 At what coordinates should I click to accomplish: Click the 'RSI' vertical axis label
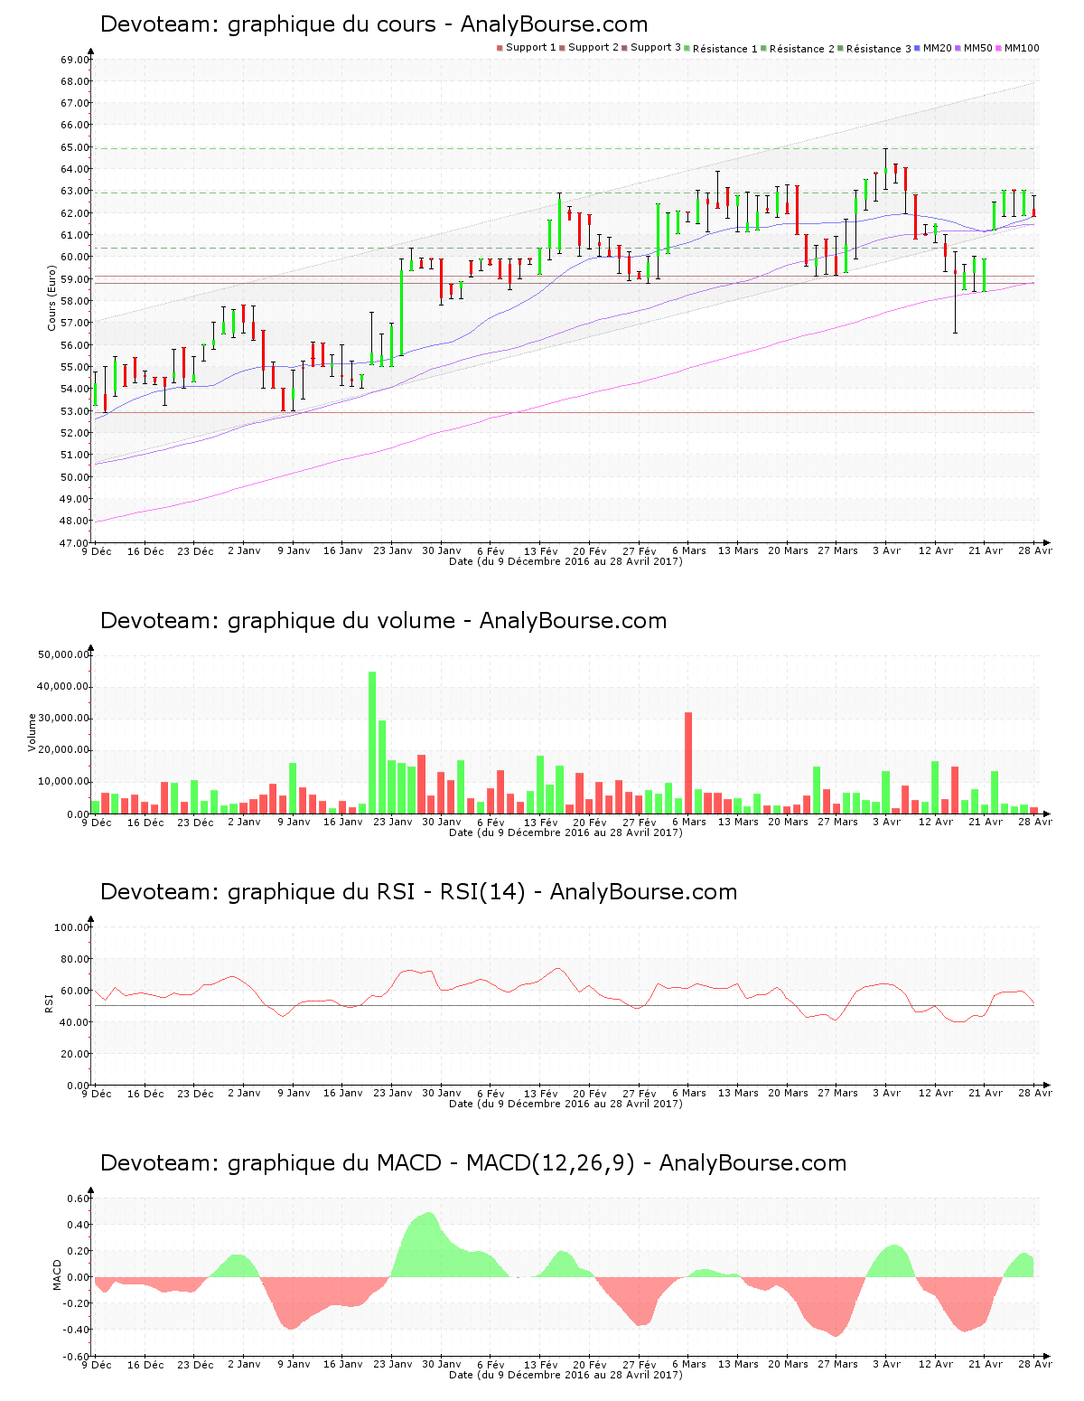(50, 1002)
